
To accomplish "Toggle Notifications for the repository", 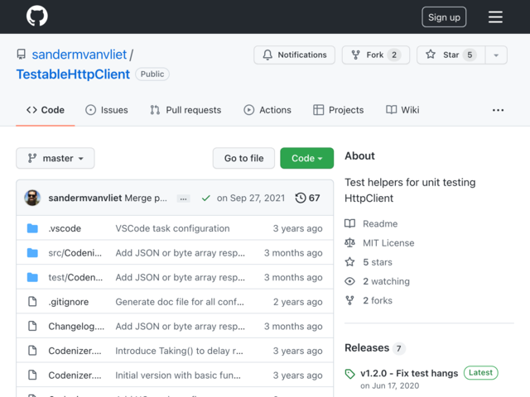I will tap(294, 55).
